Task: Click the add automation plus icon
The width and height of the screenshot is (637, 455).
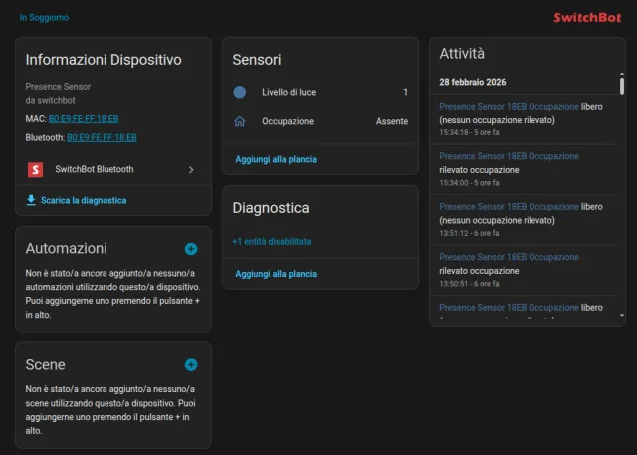Action: [x=191, y=249]
